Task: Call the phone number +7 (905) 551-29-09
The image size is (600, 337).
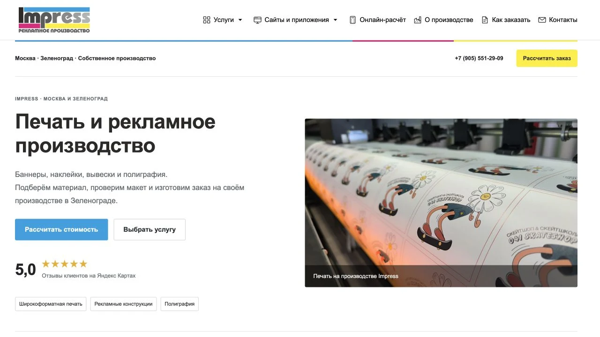Action: 479,59
